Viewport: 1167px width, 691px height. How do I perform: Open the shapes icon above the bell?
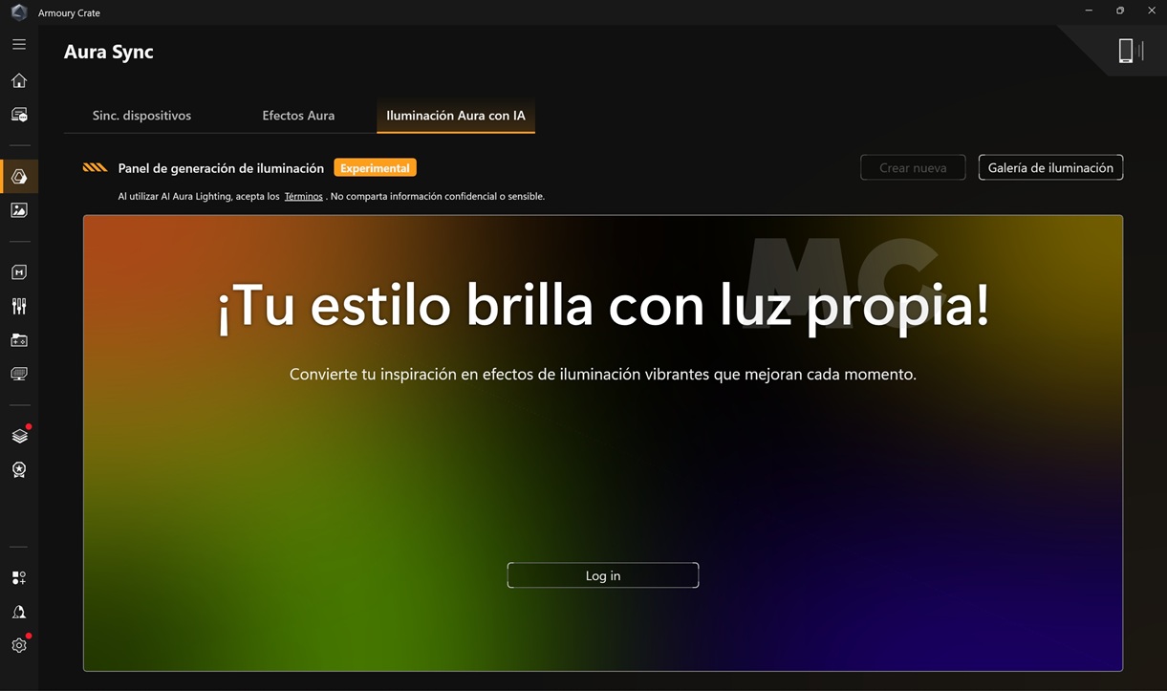(19, 578)
